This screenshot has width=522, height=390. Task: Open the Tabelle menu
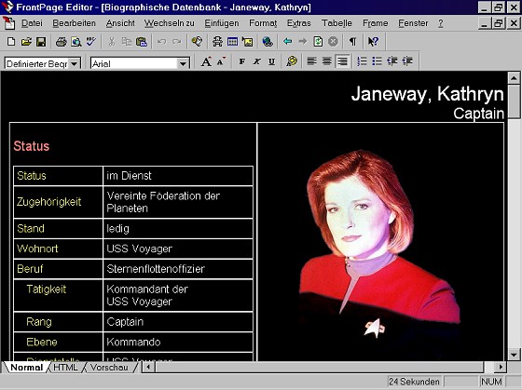click(337, 23)
